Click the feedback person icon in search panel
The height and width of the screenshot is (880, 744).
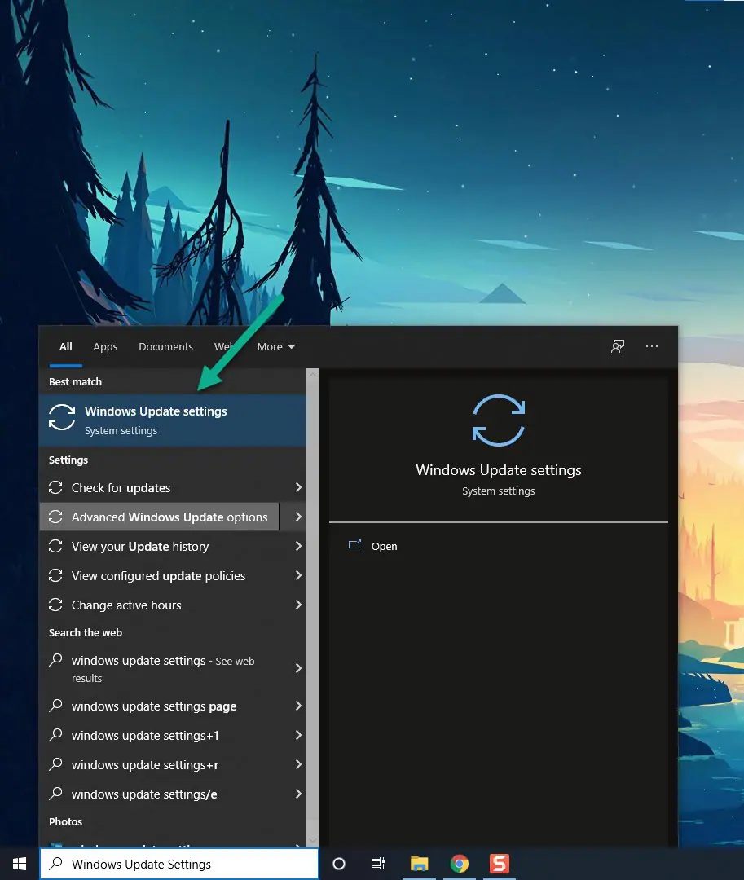click(617, 346)
